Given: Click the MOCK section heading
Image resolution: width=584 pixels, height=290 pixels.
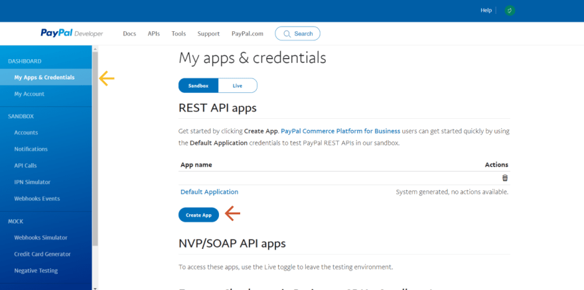Looking at the screenshot, I should (16, 221).
